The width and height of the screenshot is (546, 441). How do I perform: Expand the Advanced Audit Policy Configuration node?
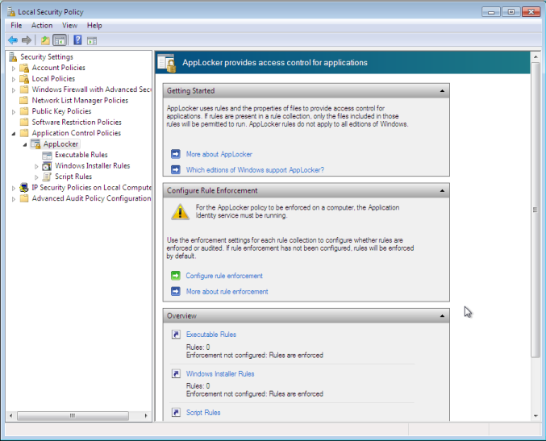pos(14,199)
